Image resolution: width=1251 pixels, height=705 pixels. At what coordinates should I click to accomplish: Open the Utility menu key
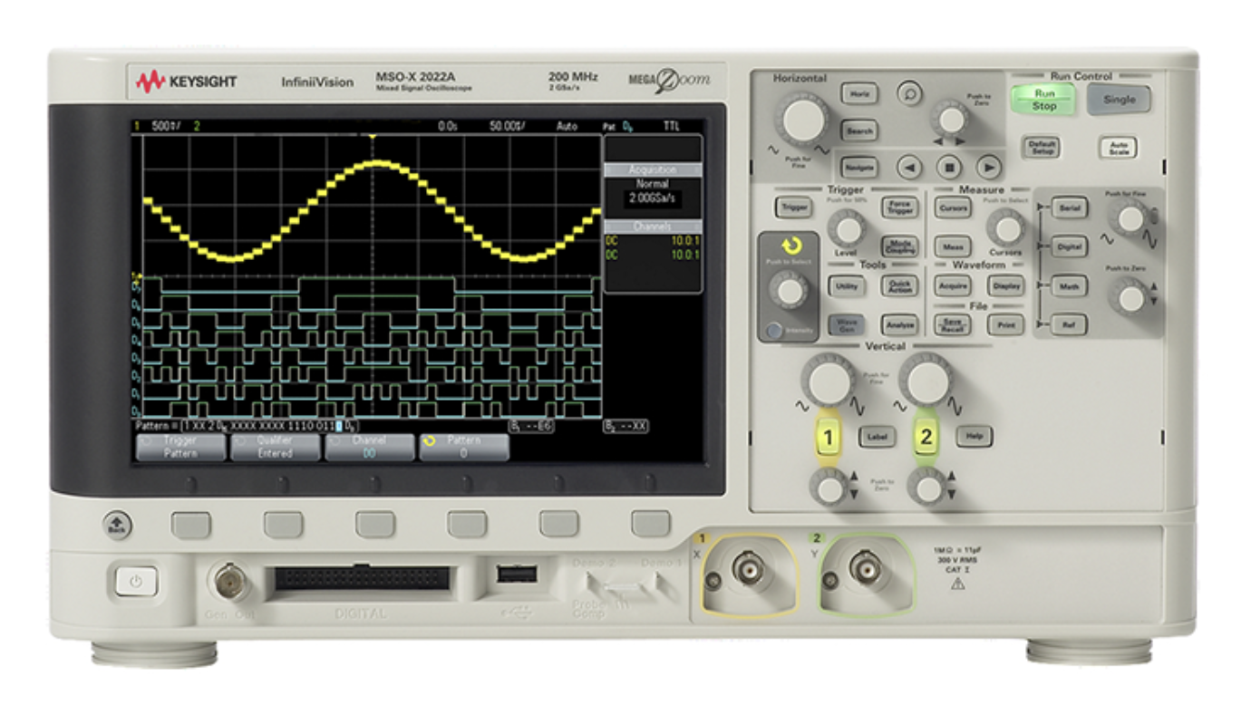847,285
